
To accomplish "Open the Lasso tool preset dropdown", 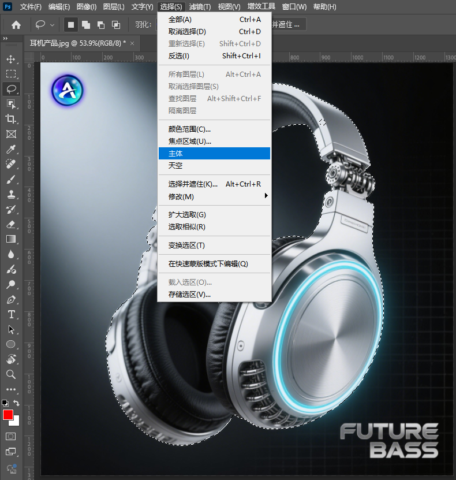I will [53, 25].
